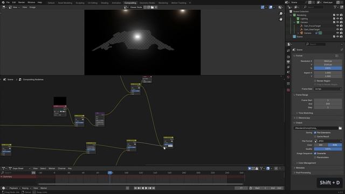Expand the Camera object in outliner
This screenshot has height=194, width=345.
click(x=298, y=33)
